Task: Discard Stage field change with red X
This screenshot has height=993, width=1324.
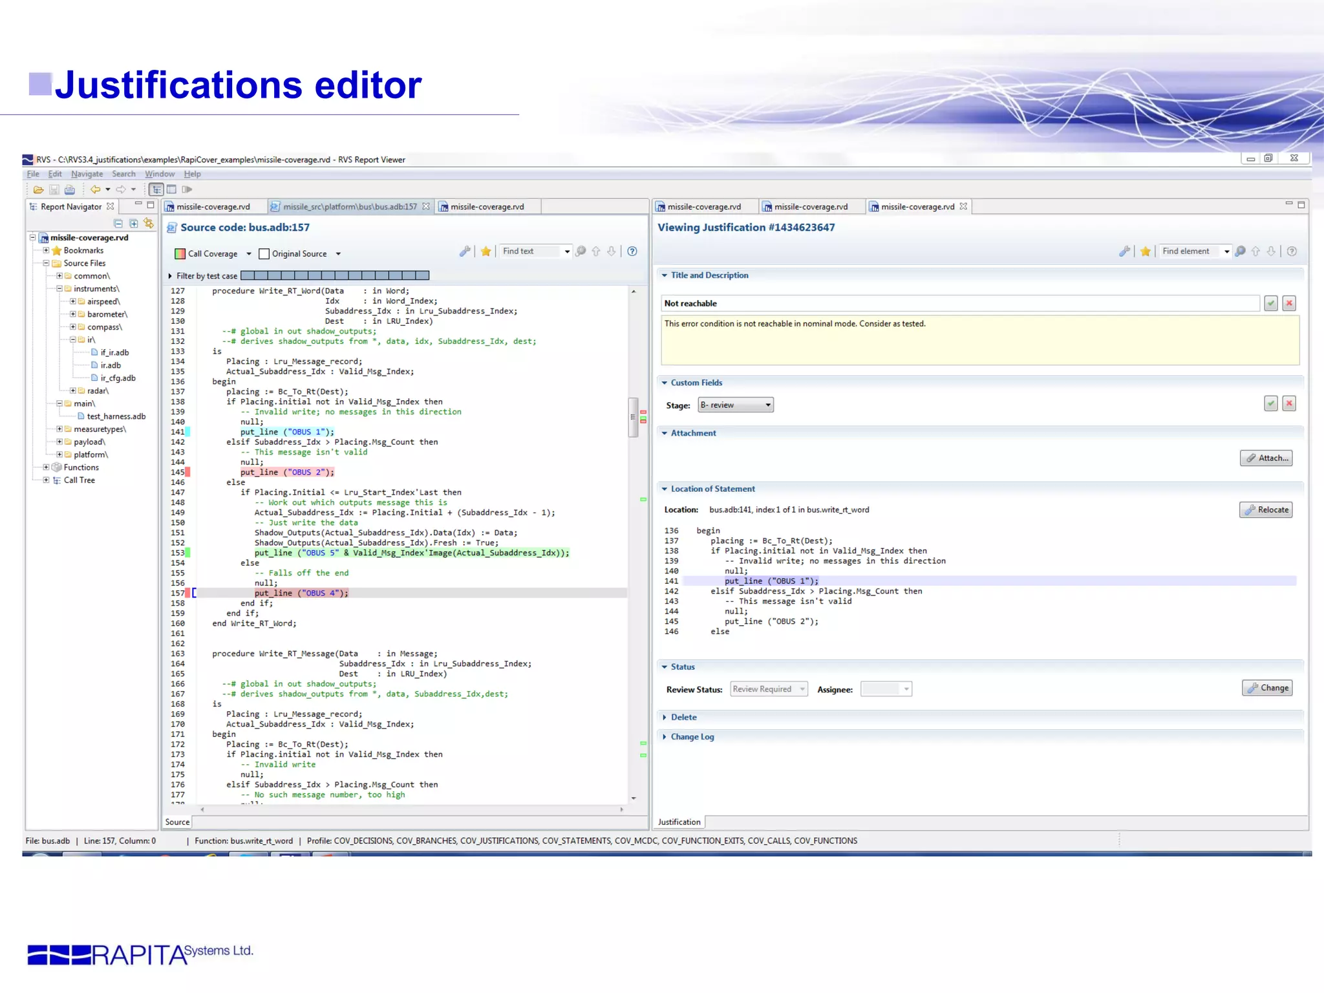Action: click(x=1289, y=403)
